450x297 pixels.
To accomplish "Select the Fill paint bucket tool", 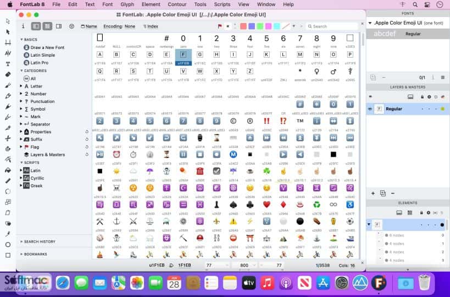I will click(x=8, y=170).
